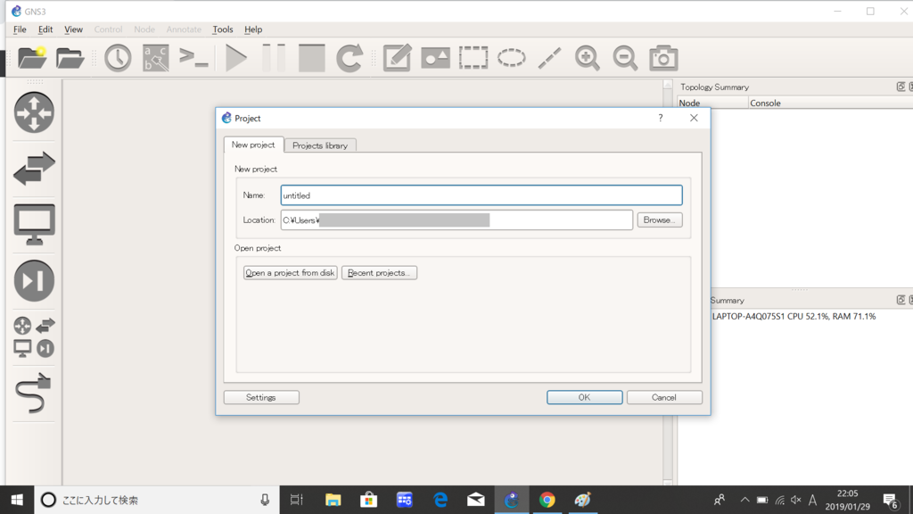Select the Draw an ellipse tool
This screenshot has width=913, height=514.
click(511, 58)
